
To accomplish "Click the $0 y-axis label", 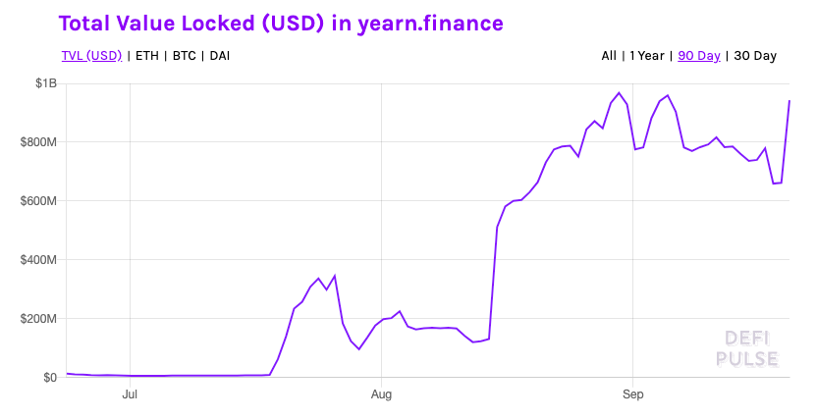I will coord(48,378).
